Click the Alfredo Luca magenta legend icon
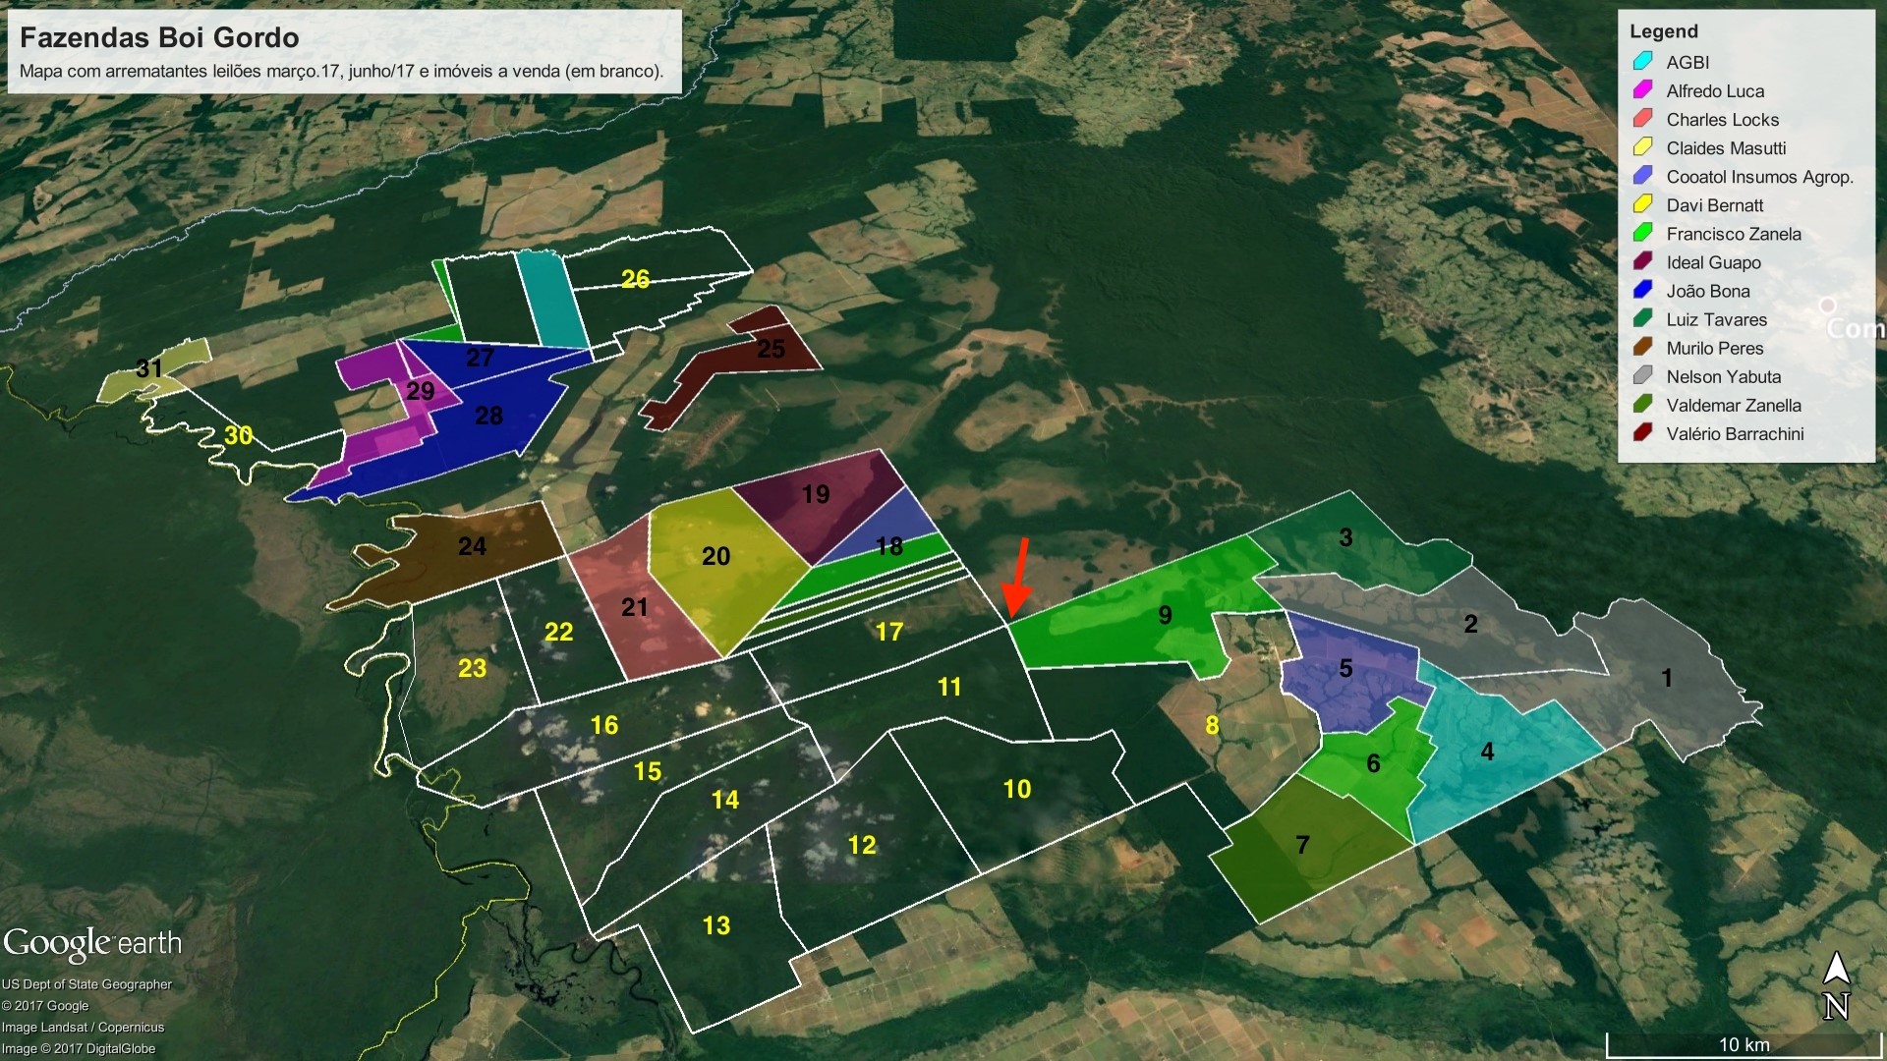Viewport: 1887px width, 1061px height. [1642, 89]
